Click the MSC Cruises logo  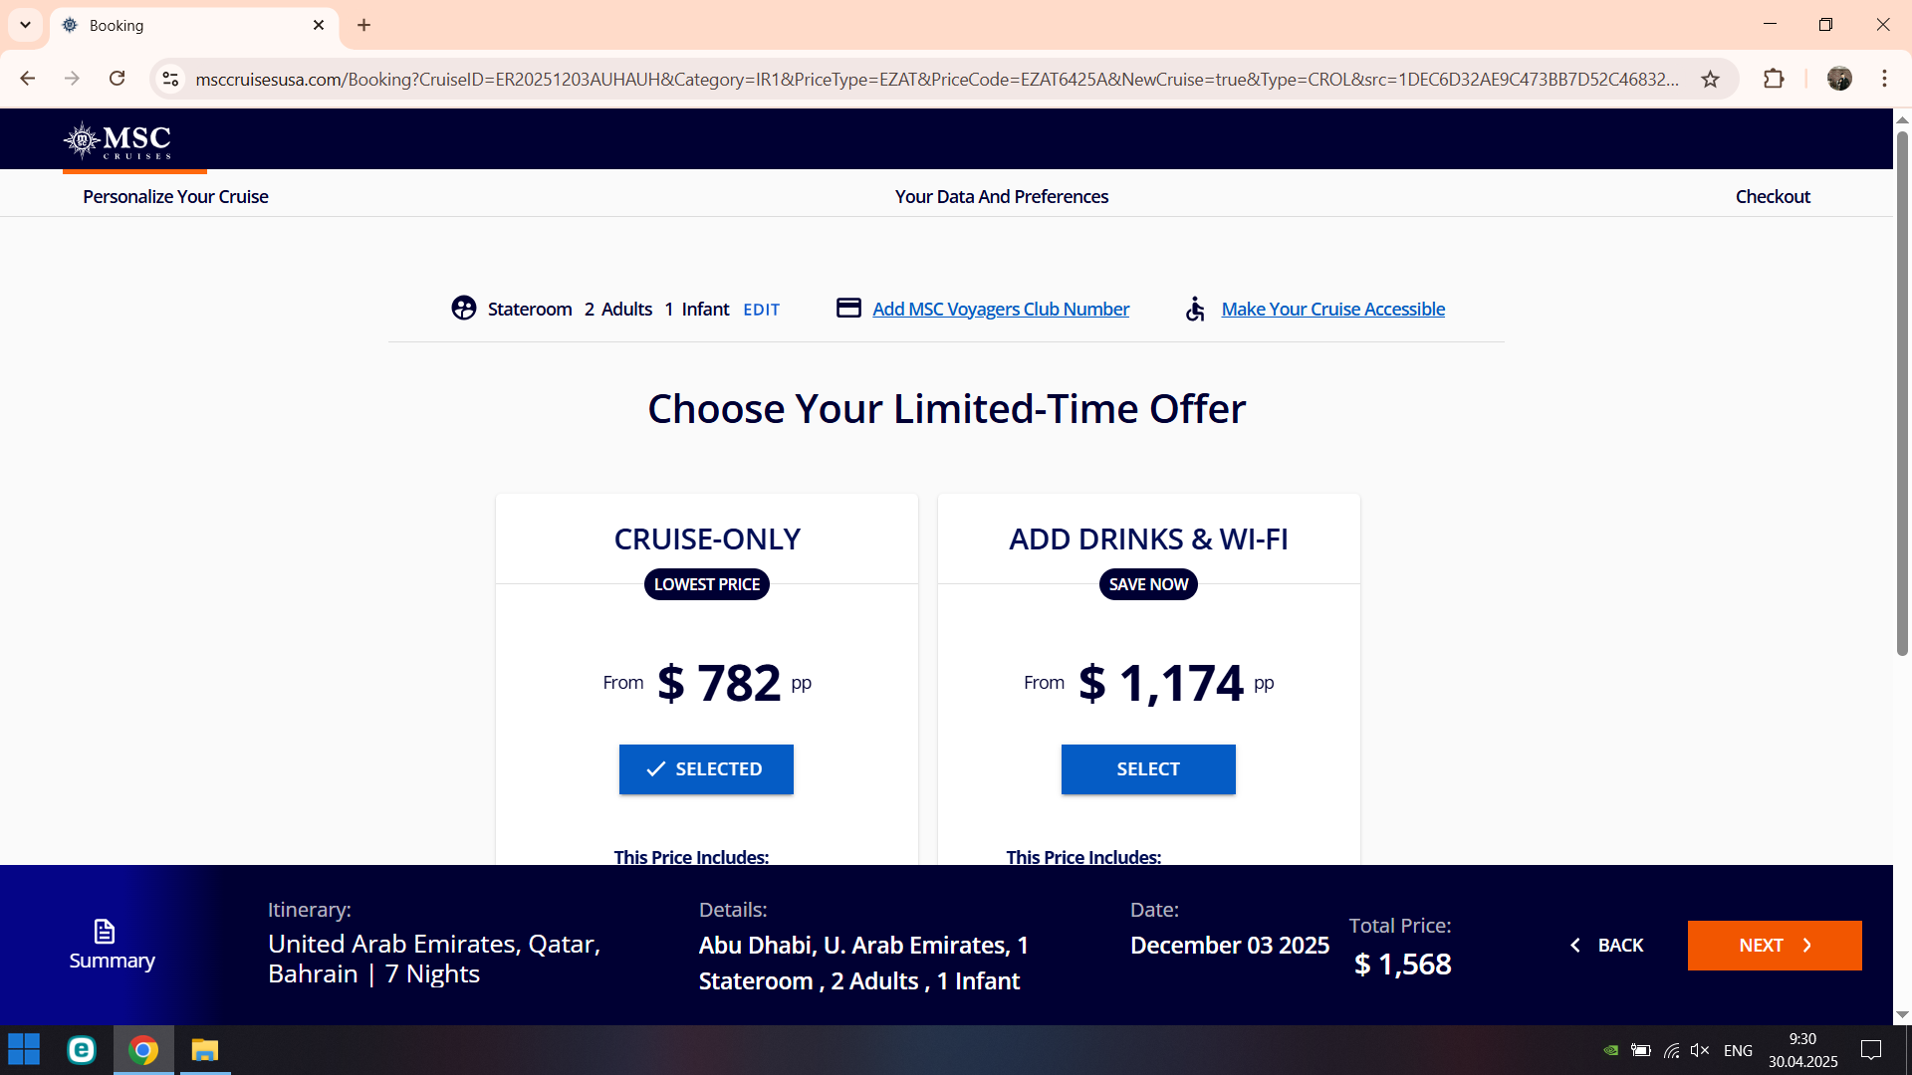[x=118, y=140]
